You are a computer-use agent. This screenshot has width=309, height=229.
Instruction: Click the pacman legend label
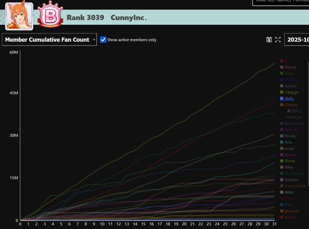292,211
